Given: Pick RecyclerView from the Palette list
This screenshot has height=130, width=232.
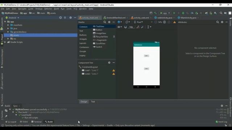Looking at the screenshot, I should [x=102, y=37].
